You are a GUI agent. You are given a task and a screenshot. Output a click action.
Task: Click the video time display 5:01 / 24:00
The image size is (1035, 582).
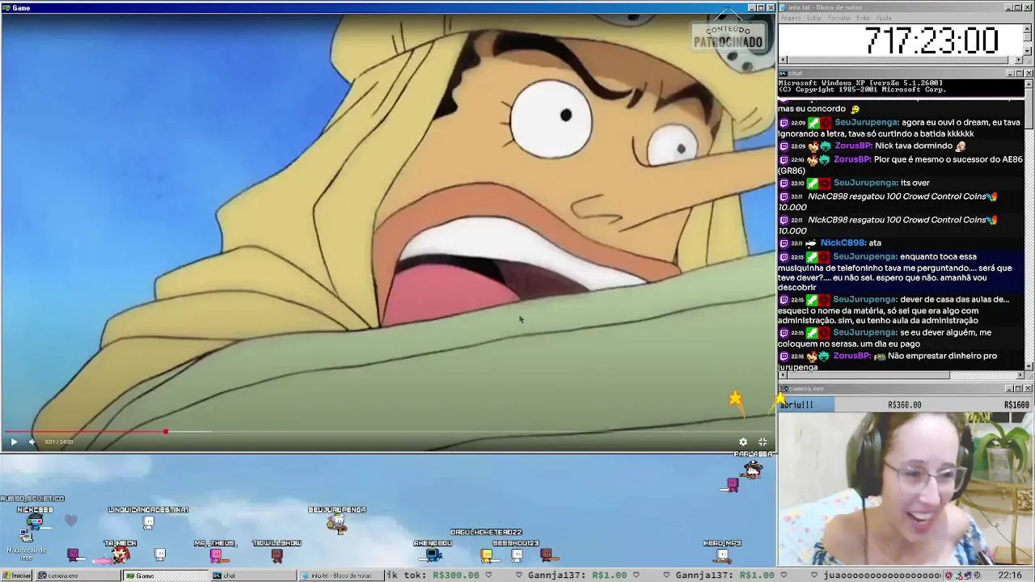tap(59, 442)
